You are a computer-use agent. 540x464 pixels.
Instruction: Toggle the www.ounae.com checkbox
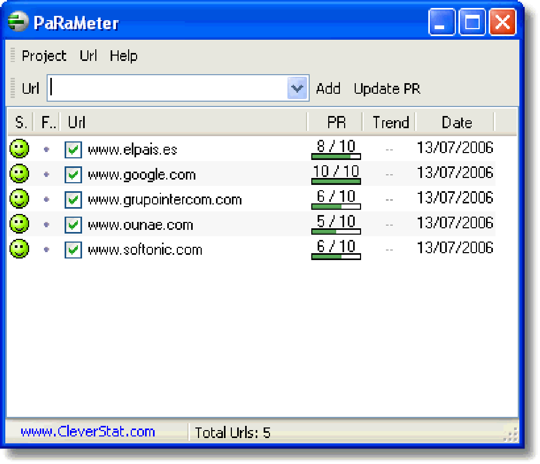(74, 225)
